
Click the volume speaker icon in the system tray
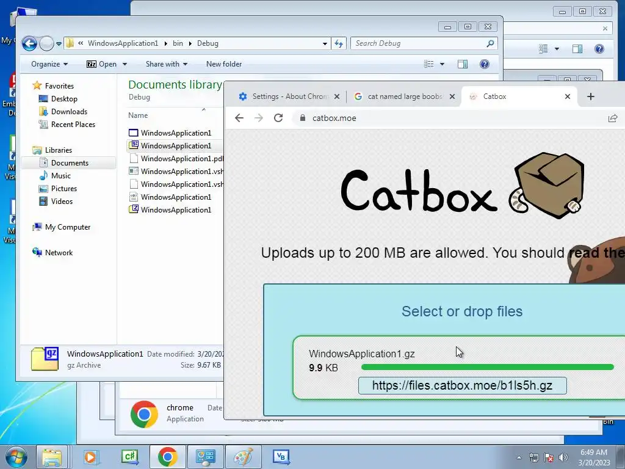[x=563, y=457]
